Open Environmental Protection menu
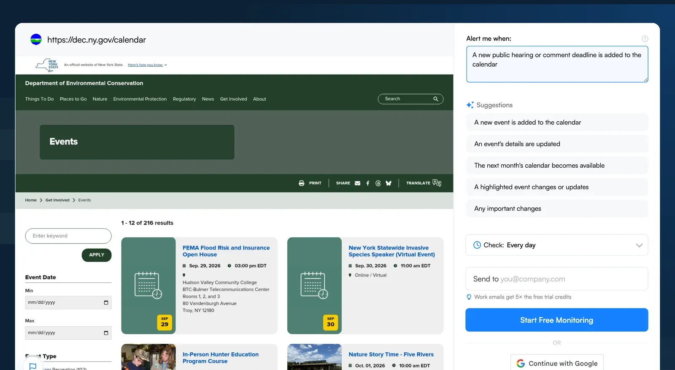The height and width of the screenshot is (370, 675). [x=140, y=99]
